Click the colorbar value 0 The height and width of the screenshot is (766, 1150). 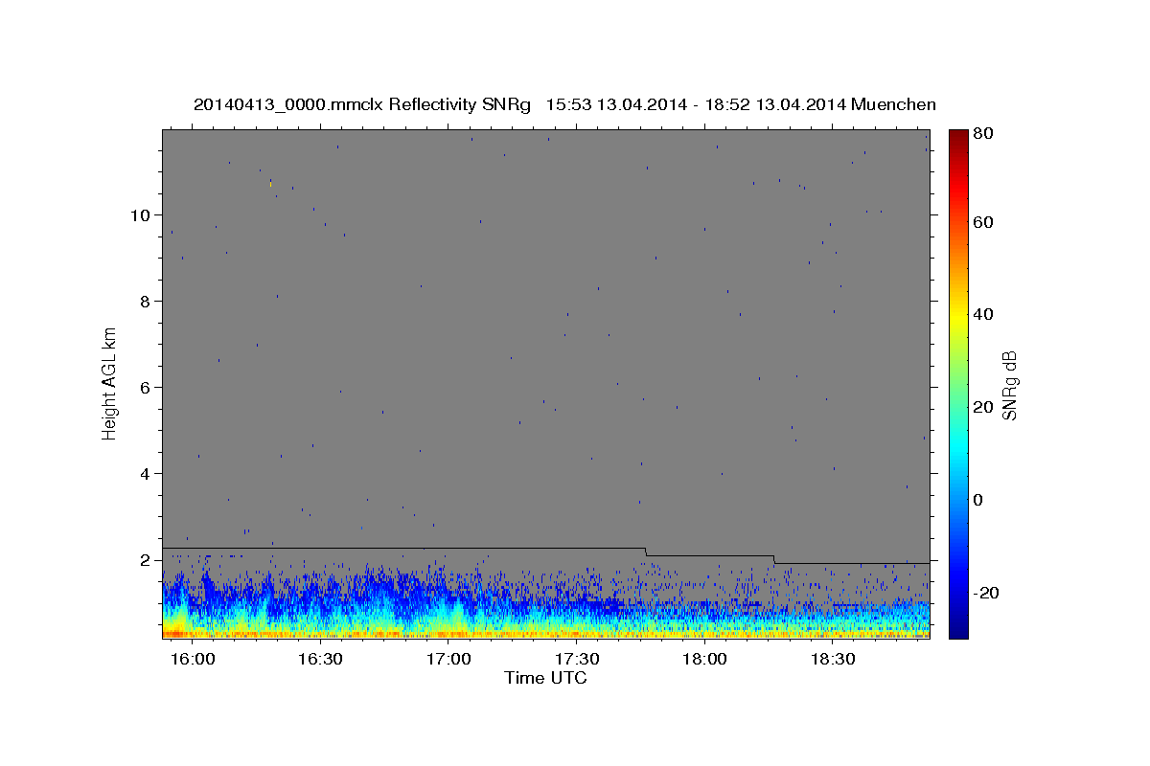(x=979, y=501)
